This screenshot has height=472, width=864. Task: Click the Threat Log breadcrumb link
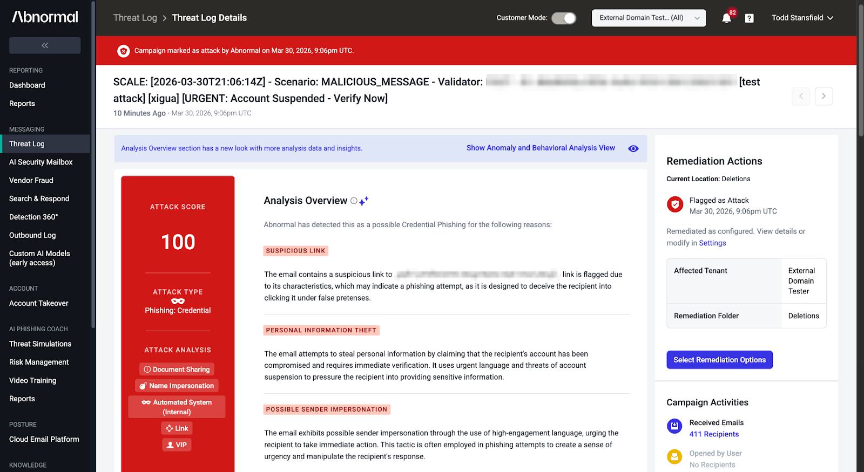(135, 18)
